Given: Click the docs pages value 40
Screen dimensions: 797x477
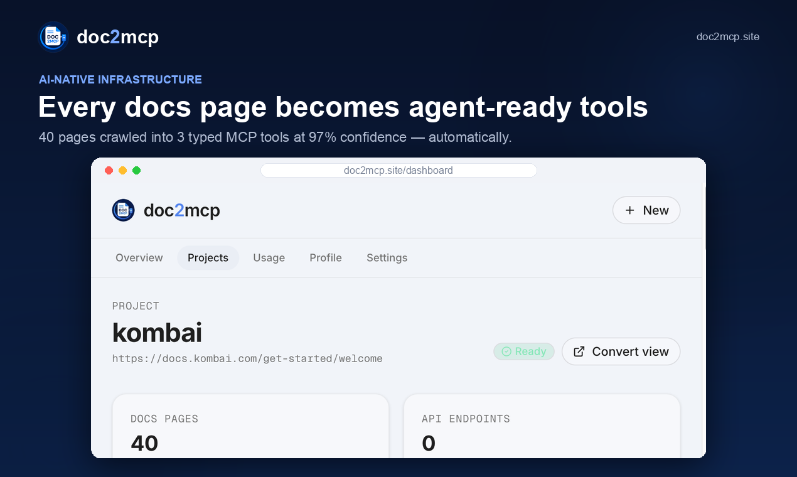Looking at the screenshot, I should click(x=144, y=443).
